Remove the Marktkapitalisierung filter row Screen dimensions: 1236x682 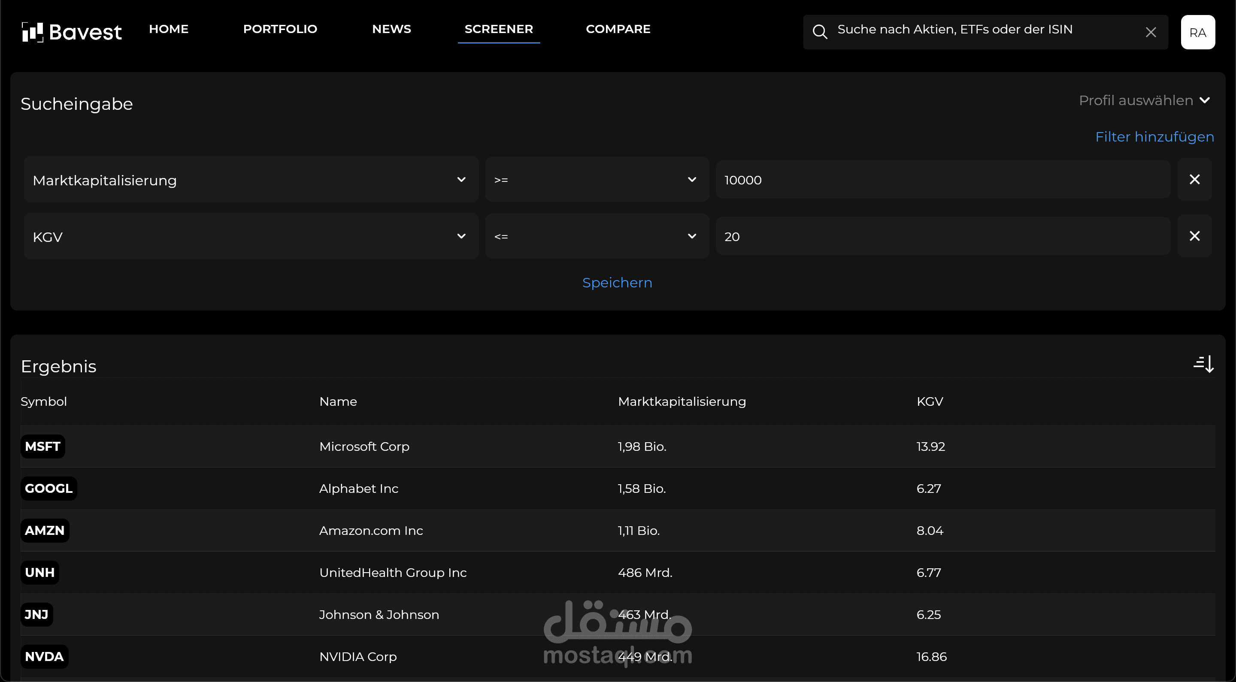[1194, 179]
